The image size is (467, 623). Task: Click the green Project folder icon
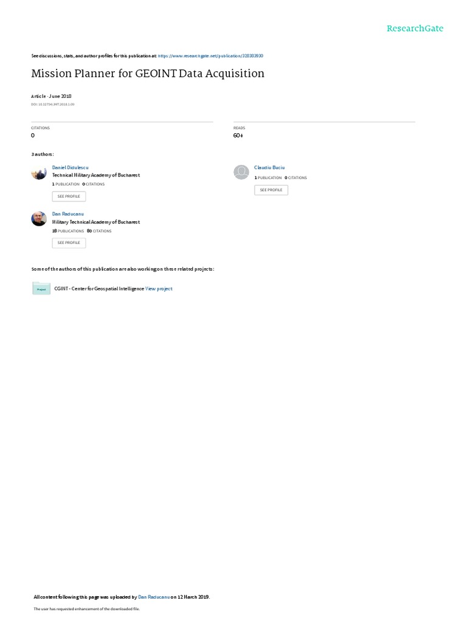tap(41, 288)
